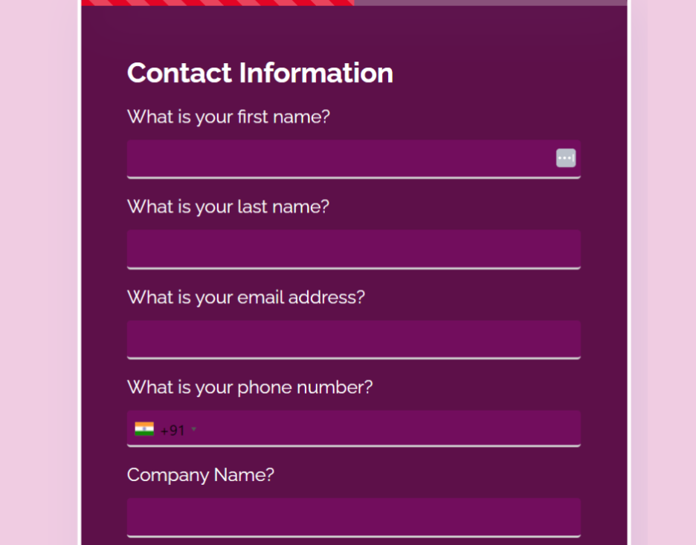
Task: Click the red striped progress bar section
Action: point(218,3)
